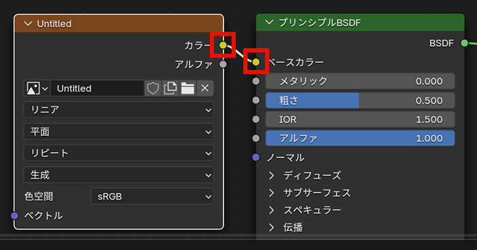The image size is (477, 250).
Task: Click the 粗さ input socket
Action: tap(256, 100)
